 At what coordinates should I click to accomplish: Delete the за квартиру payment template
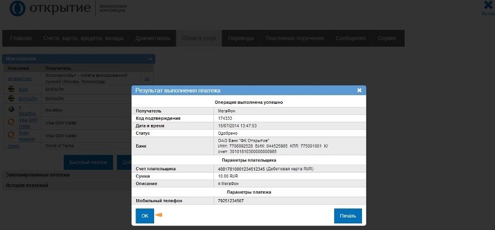147,79
